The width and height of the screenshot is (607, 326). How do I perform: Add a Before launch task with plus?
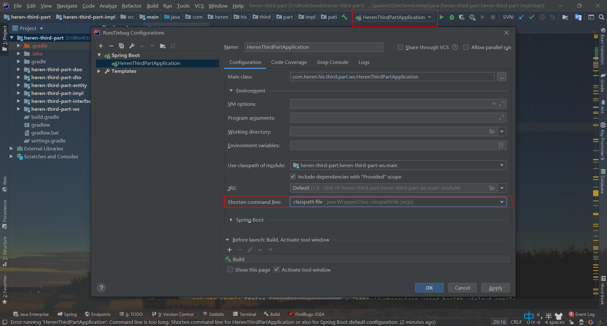[230, 250]
